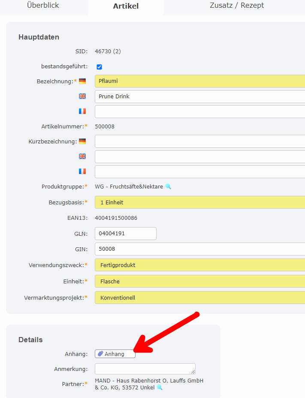Image resolution: width=305 pixels, height=398 pixels.
Task: Toggle the bestandsgeführt checkbox
Action: [100, 67]
